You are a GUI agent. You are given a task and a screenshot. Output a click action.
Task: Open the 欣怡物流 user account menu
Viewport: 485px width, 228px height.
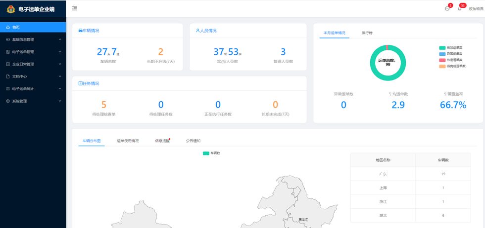(x=476, y=9)
